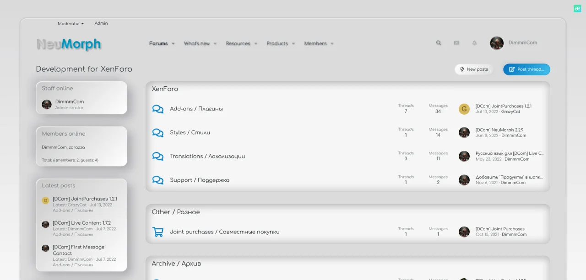Click the Admin menu entry
Viewport: 586px width, 280px height.
coord(101,23)
